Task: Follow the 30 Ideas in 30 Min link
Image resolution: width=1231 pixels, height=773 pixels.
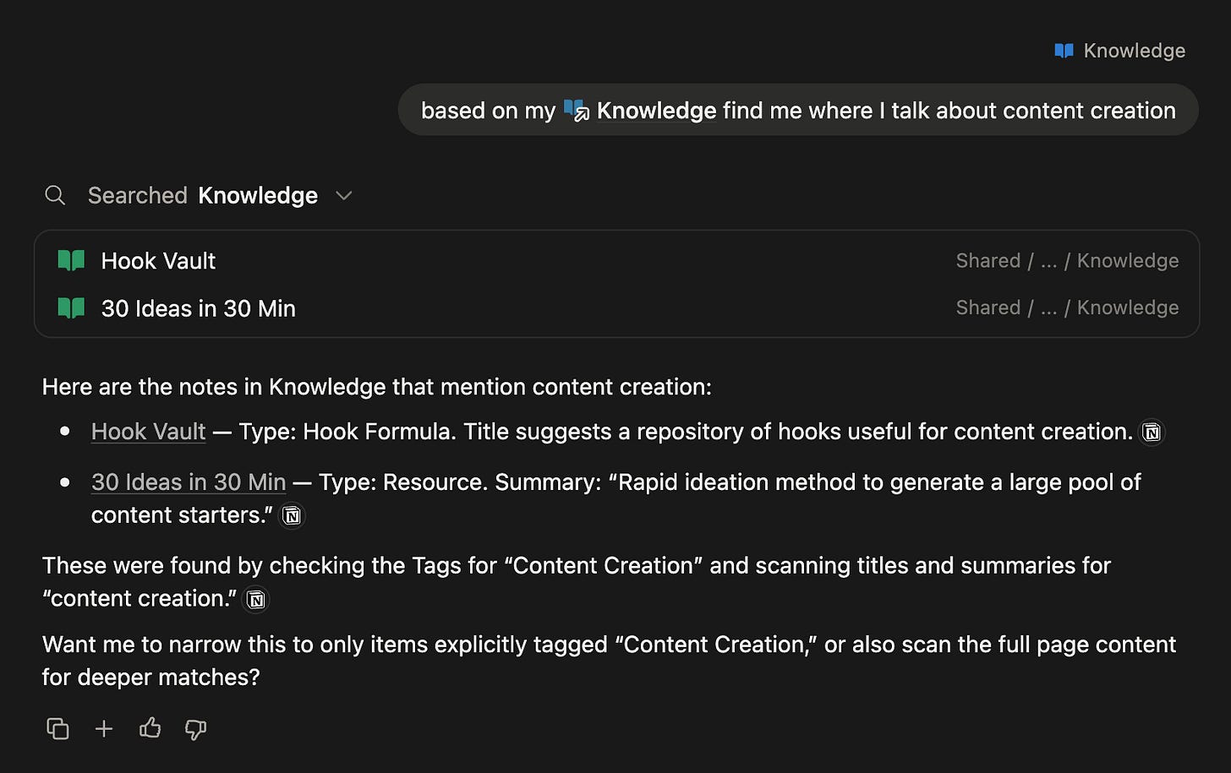Action: (x=189, y=482)
